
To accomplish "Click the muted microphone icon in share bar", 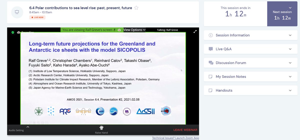I will click(x=114, y=30).
